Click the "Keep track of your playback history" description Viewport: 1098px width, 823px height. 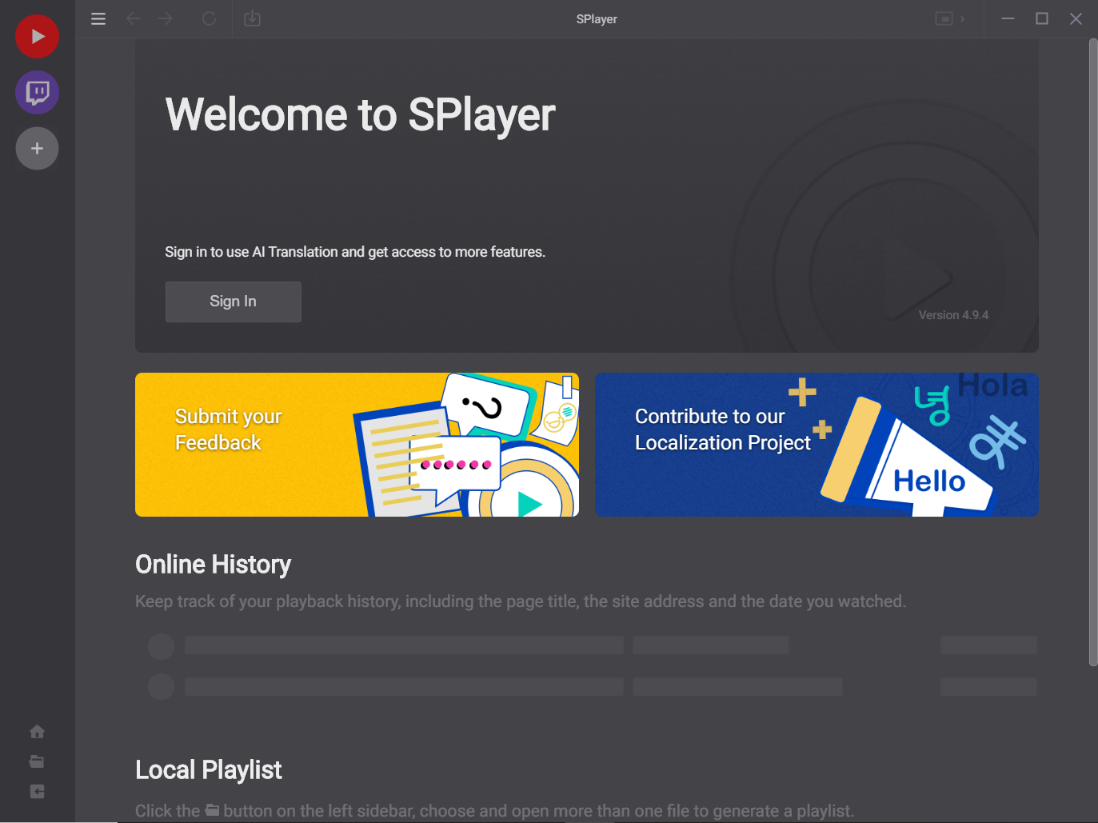pyautogui.click(x=521, y=601)
